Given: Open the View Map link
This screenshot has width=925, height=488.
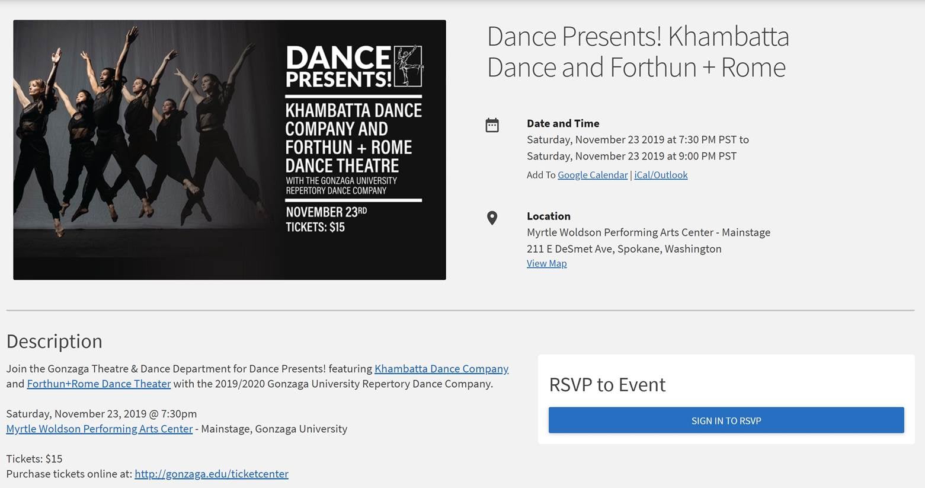Looking at the screenshot, I should tap(546, 263).
